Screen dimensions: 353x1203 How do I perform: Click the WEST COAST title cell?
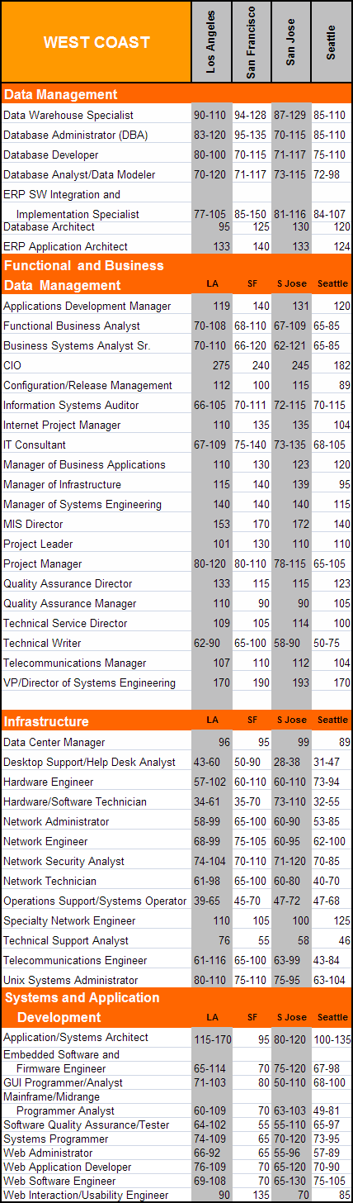click(96, 42)
